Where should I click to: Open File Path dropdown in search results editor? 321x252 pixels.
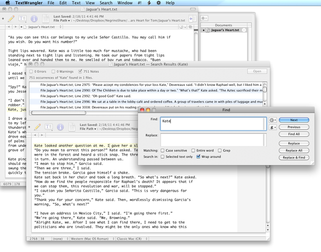[x=88, y=129]
